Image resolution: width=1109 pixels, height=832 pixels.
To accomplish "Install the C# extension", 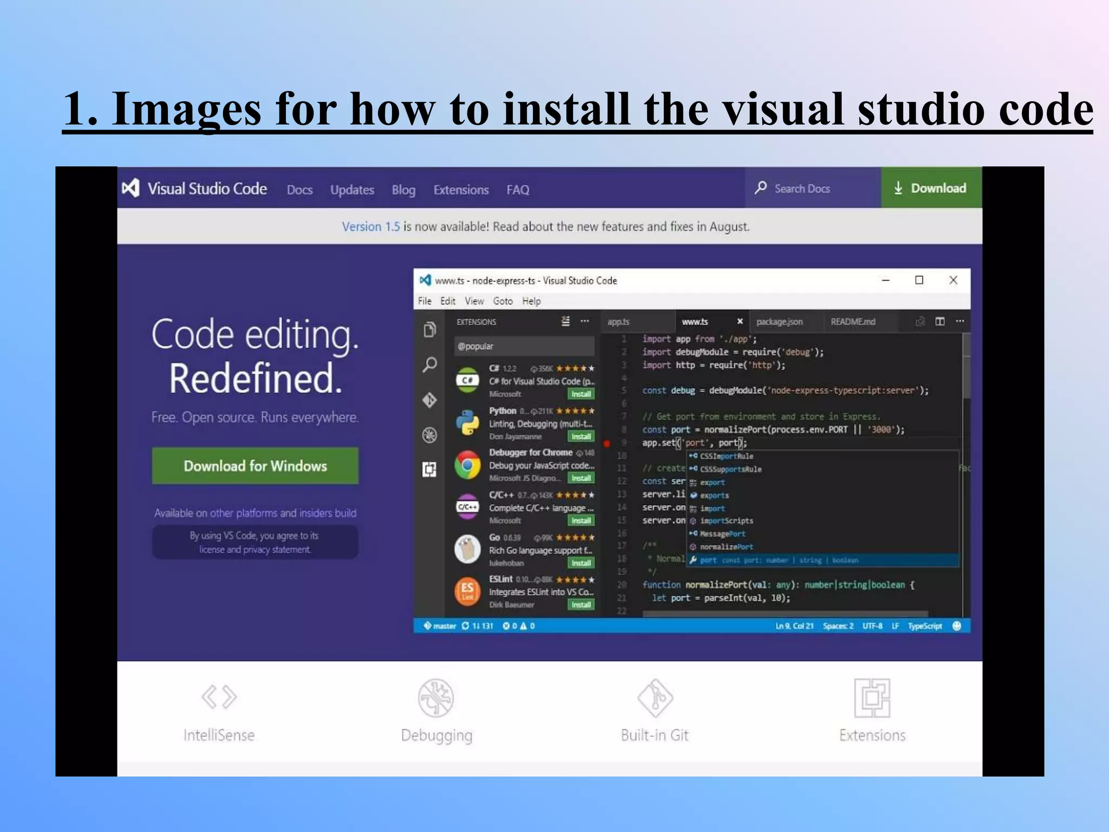I will point(581,394).
